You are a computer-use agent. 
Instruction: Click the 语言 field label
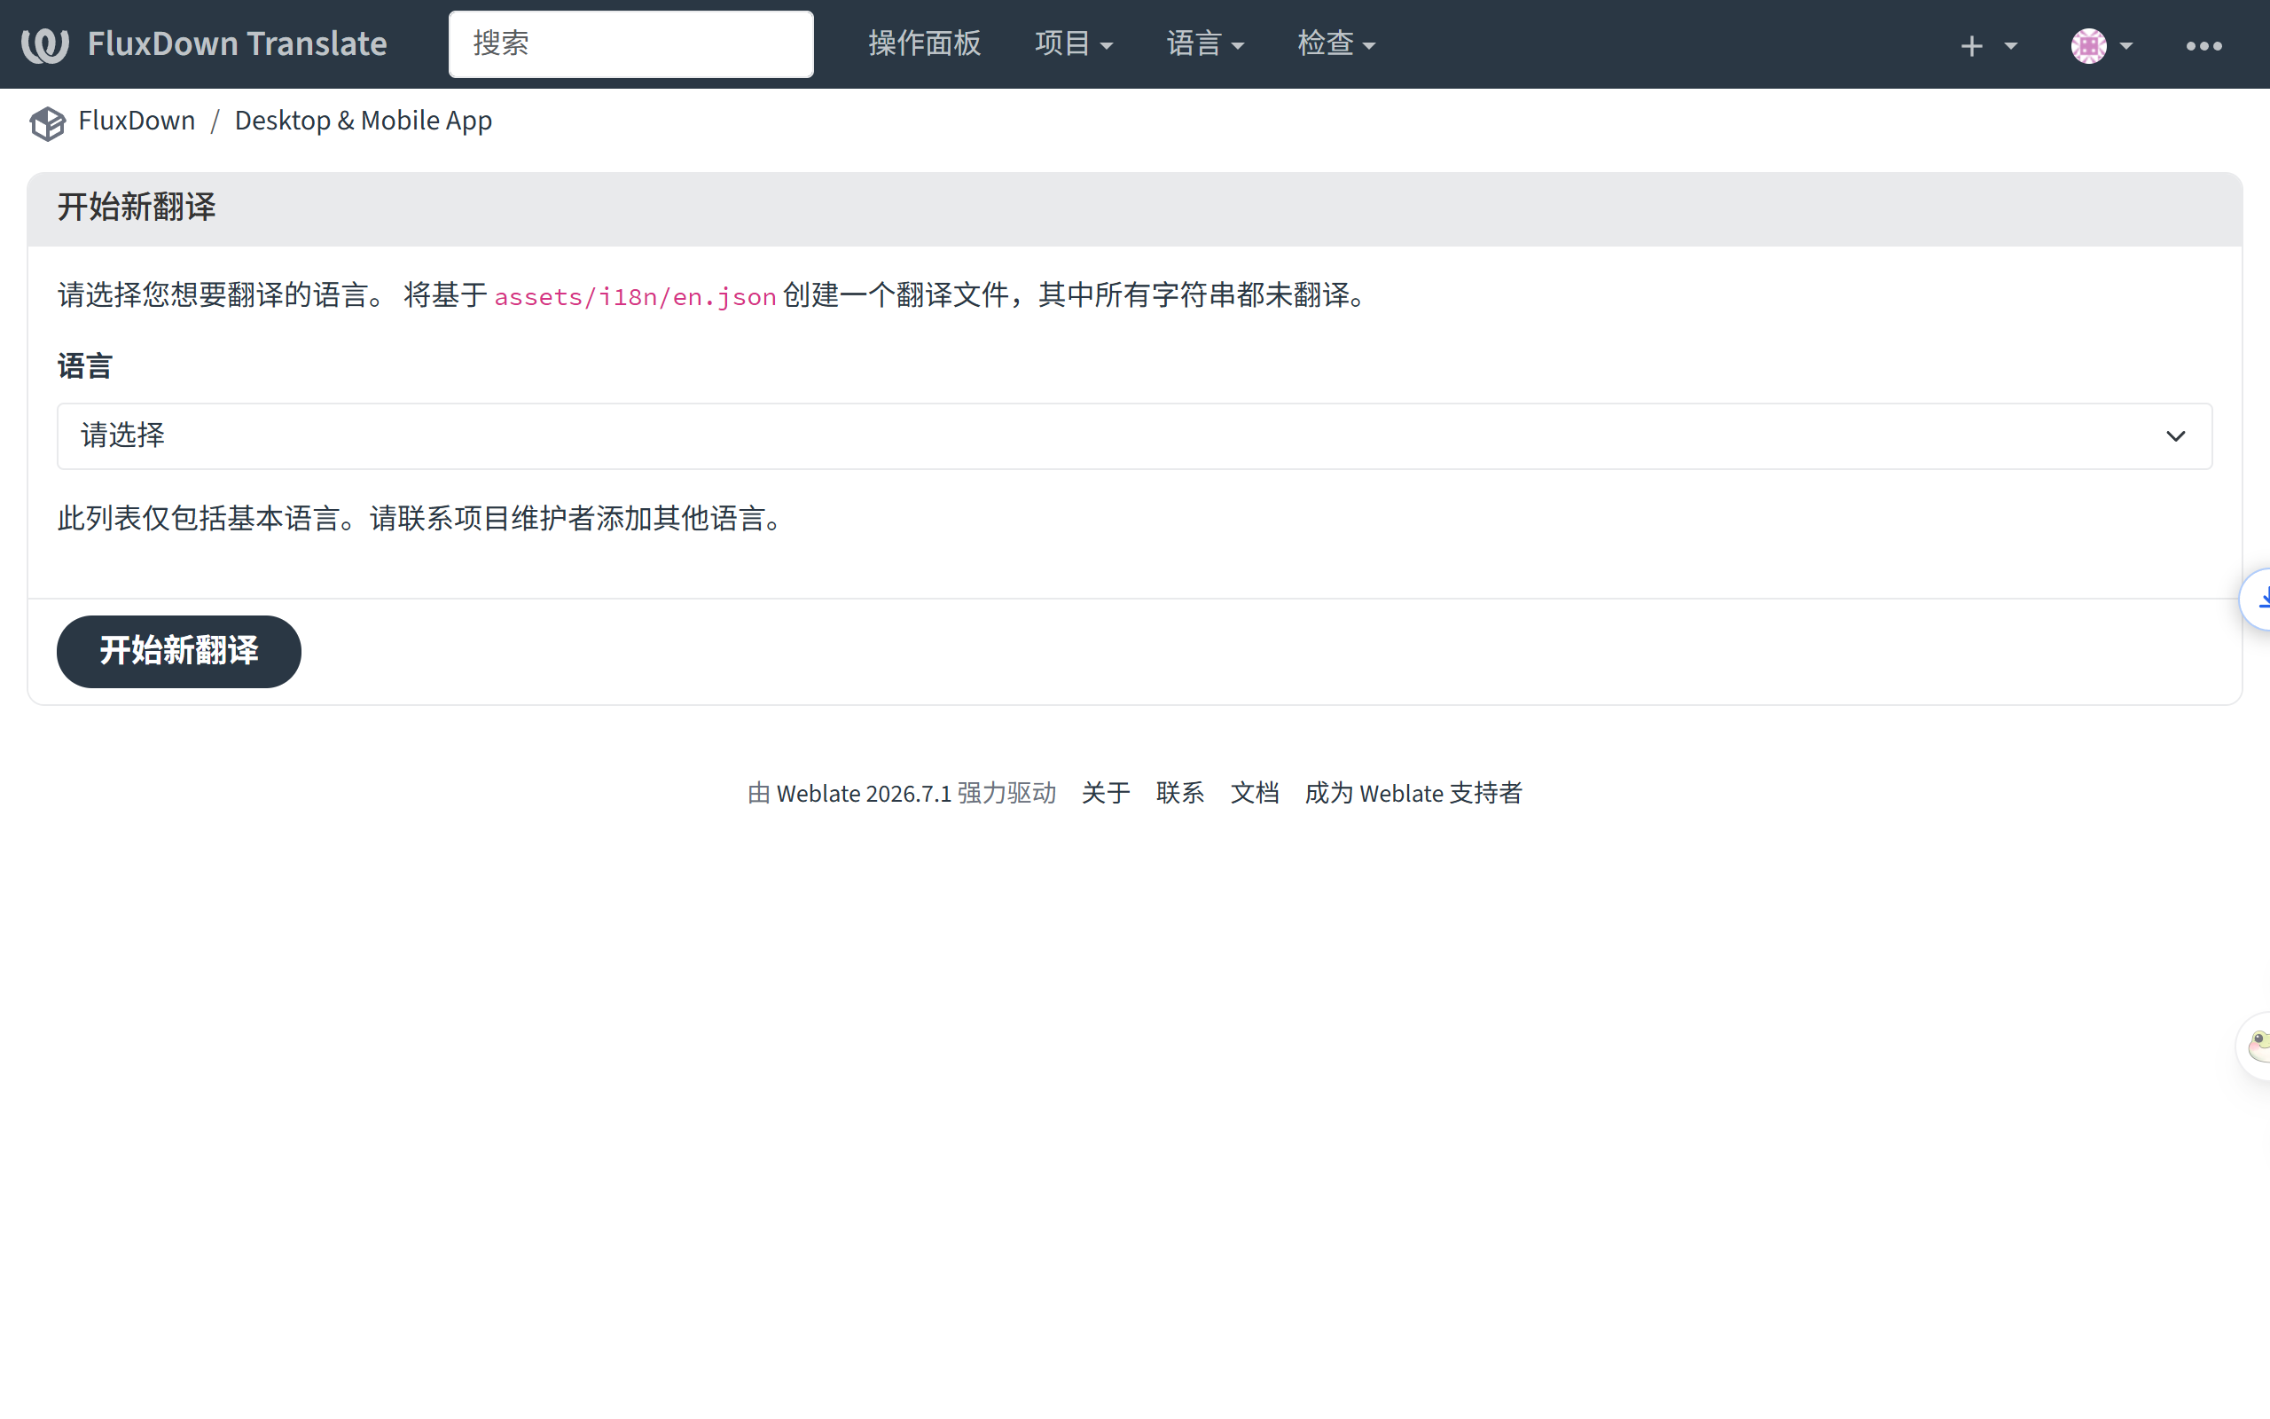(x=84, y=366)
